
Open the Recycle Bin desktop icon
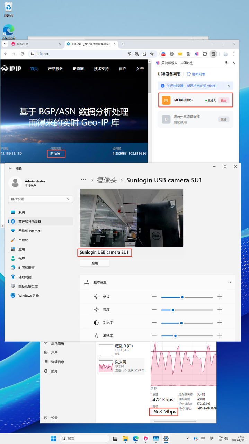coord(9,9)
